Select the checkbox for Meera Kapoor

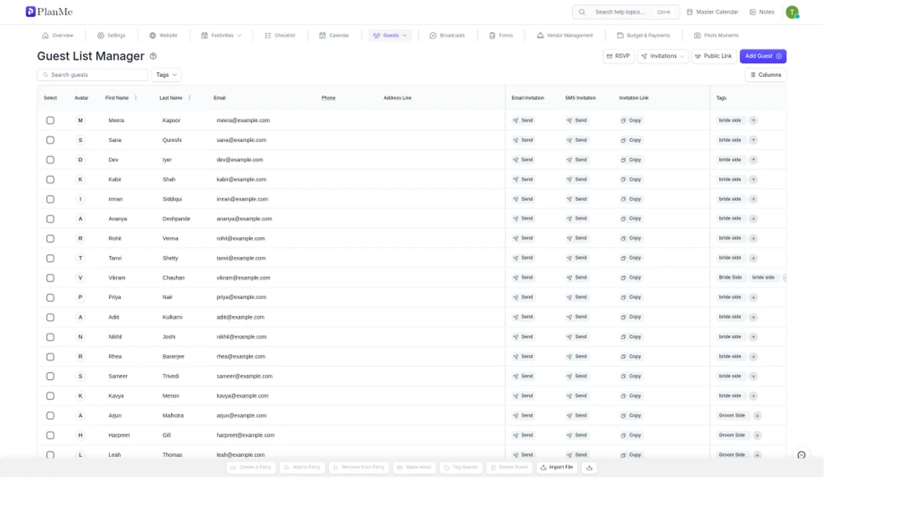(50, 121)
